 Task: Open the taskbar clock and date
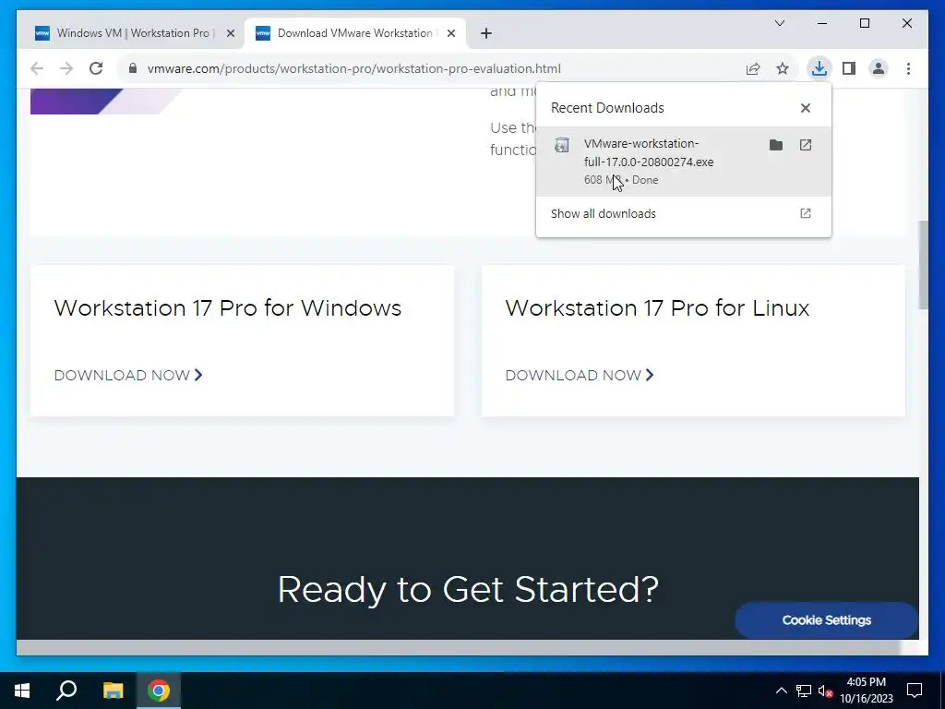(866, 691)
